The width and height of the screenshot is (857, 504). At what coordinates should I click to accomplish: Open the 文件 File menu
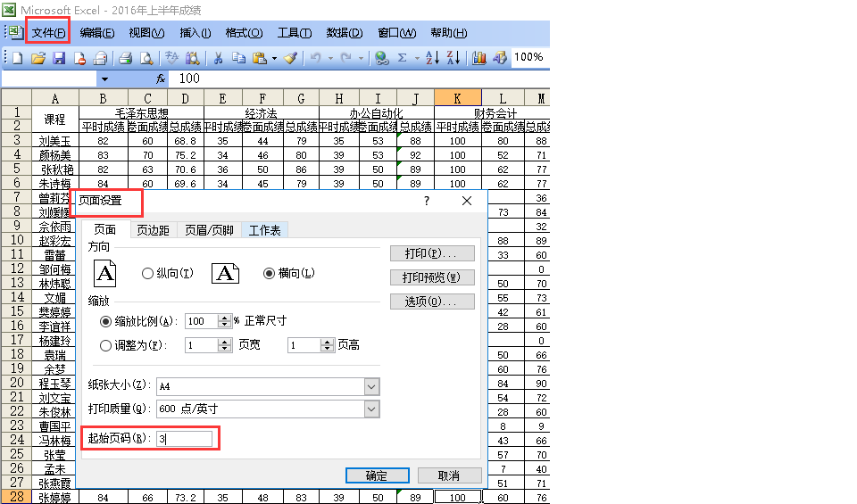click(48, 33)
